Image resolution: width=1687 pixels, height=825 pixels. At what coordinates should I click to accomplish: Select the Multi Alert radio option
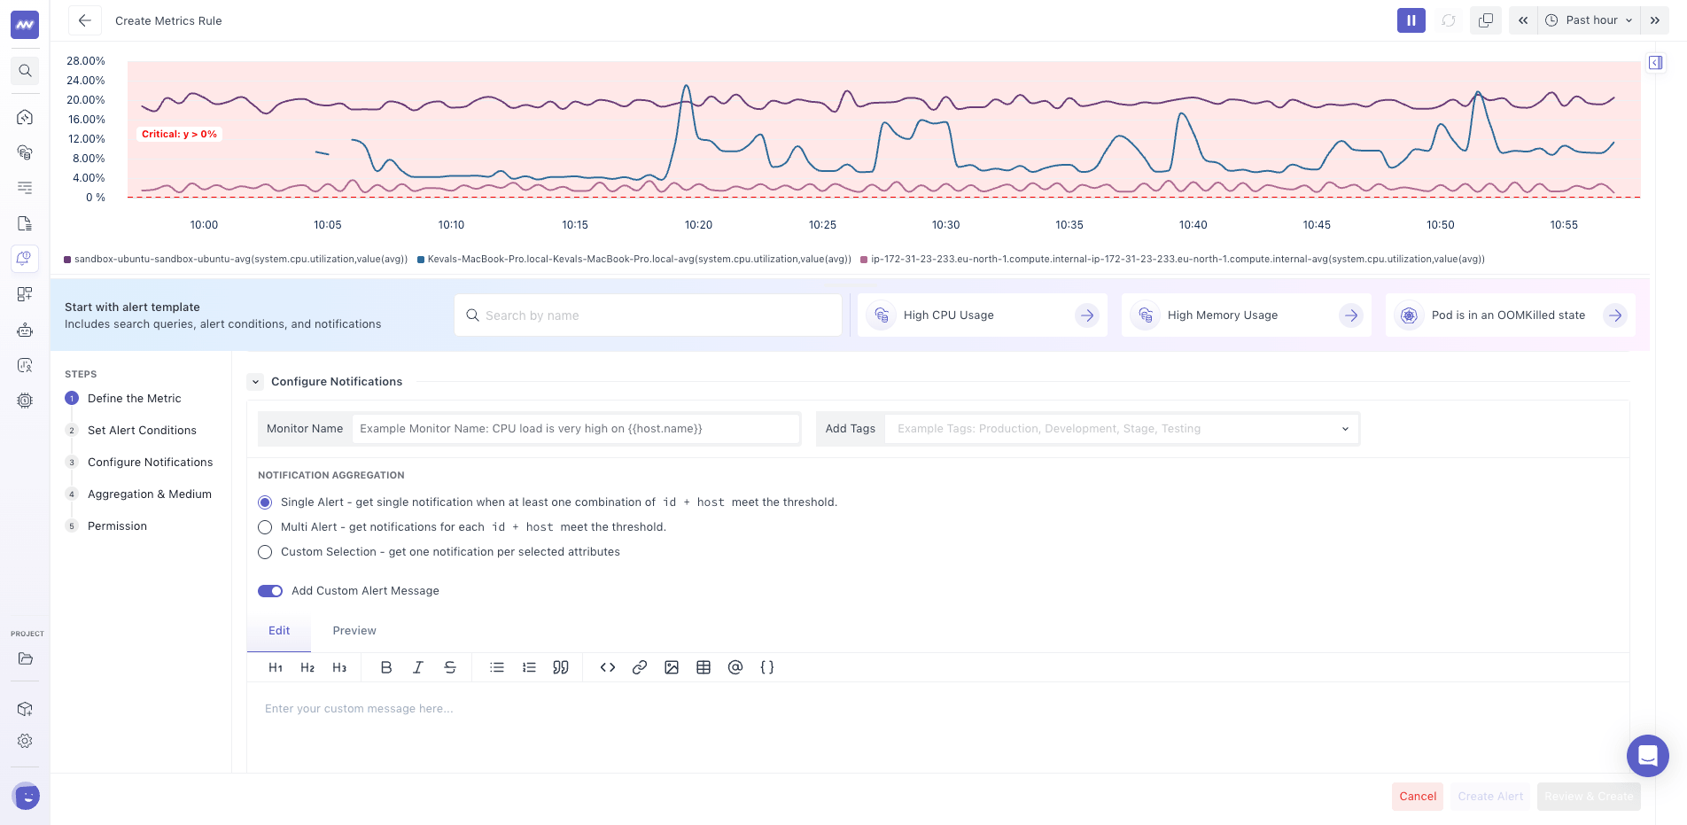(265, 527)
